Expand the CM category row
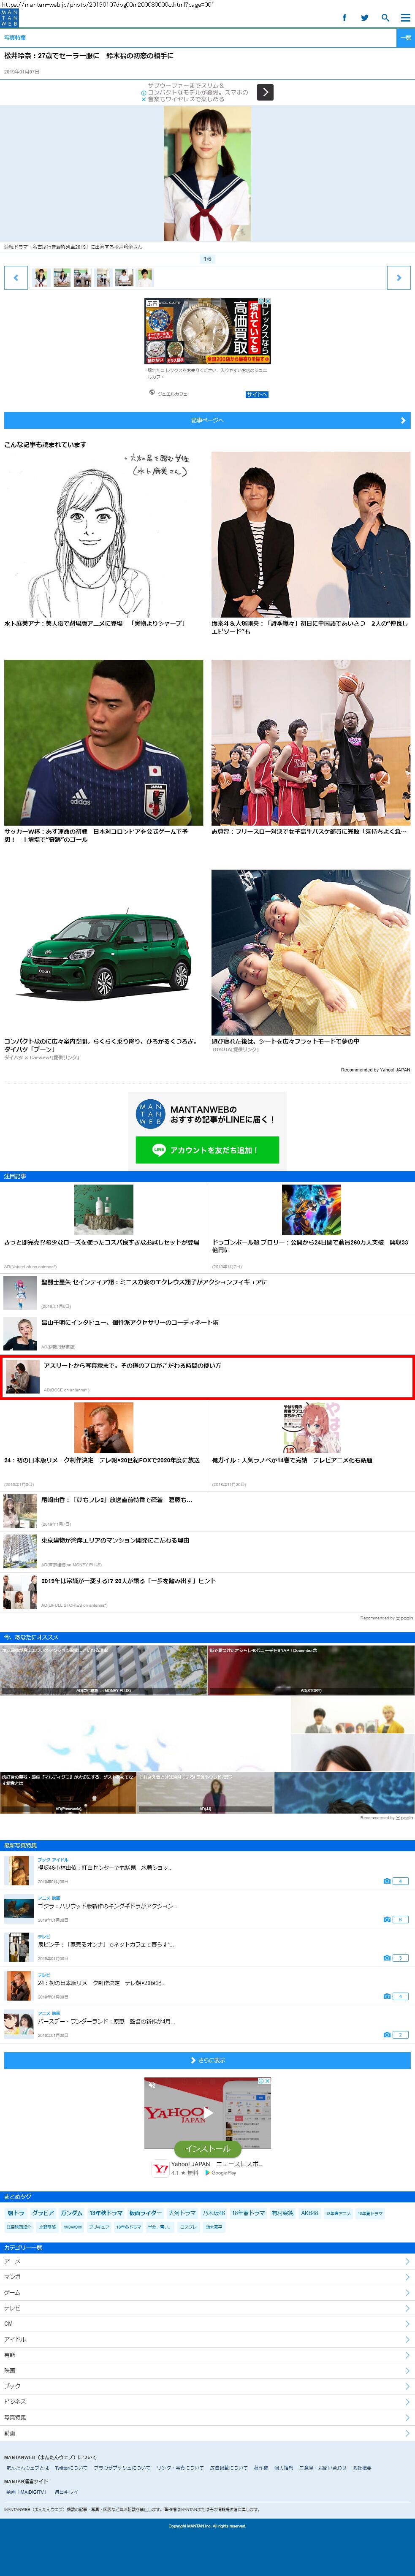This screenshot has height=2576, width=415. tap(207, 2323)
